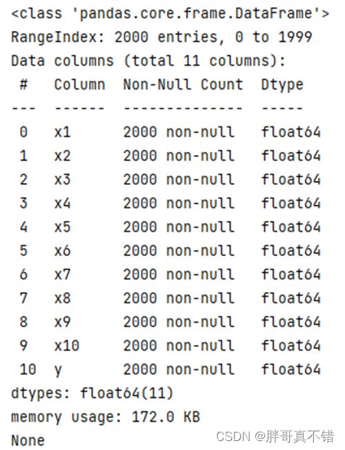Click the pandas DataFrame class line
Screen dimensions: 345x450
pyautogui.click(x=170, y=14)
